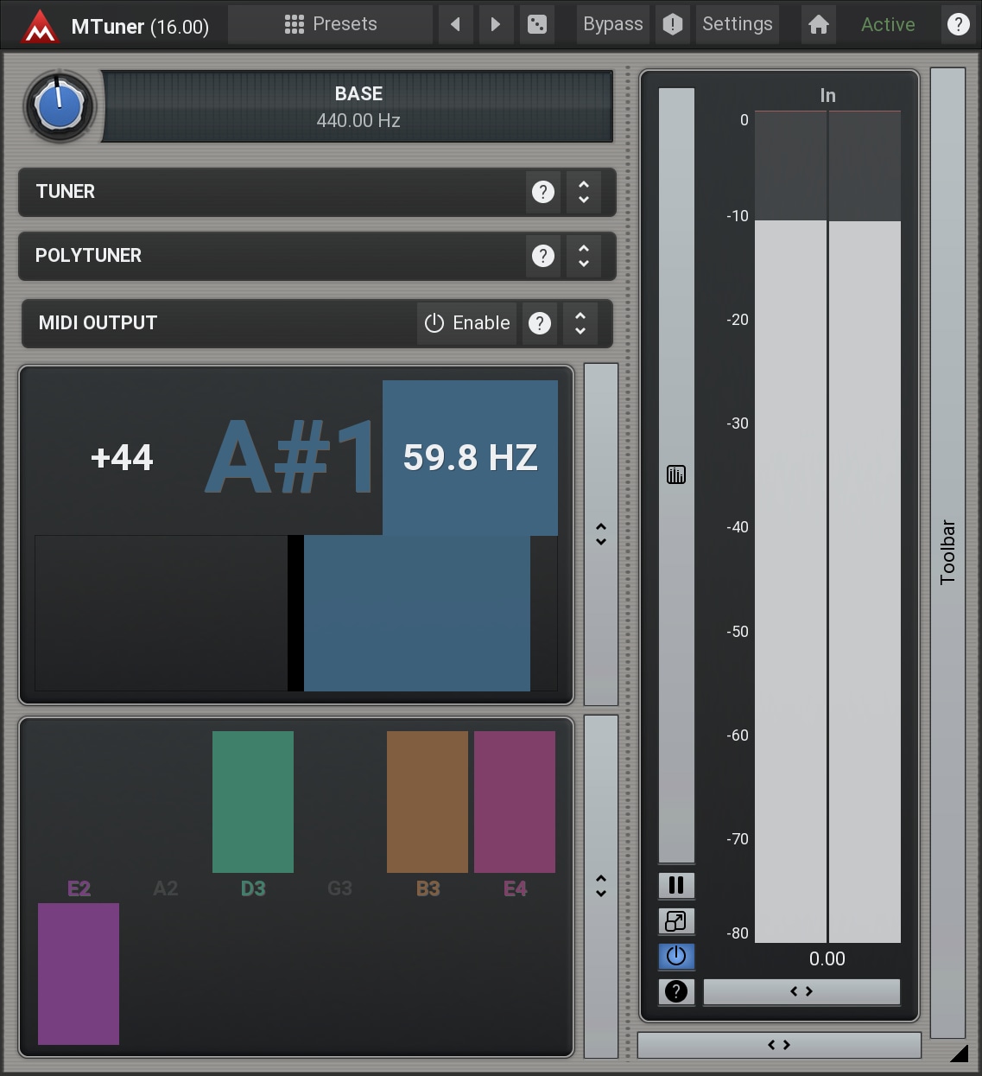Collapse the TUNER section

[584, 192]
